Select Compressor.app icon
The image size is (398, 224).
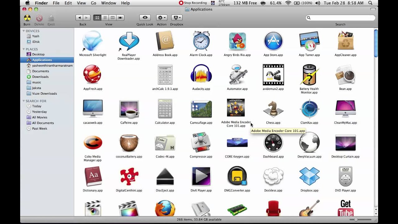pos(201,142)
